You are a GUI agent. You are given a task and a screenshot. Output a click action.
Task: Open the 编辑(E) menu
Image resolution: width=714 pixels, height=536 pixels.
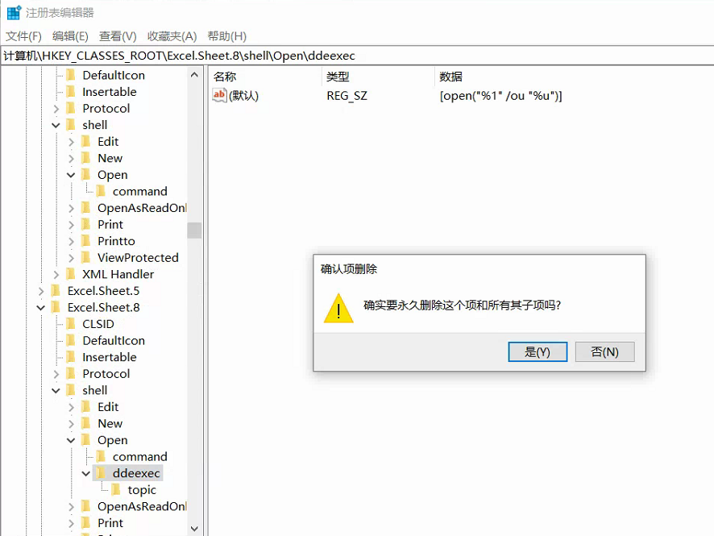coord(70,36)
